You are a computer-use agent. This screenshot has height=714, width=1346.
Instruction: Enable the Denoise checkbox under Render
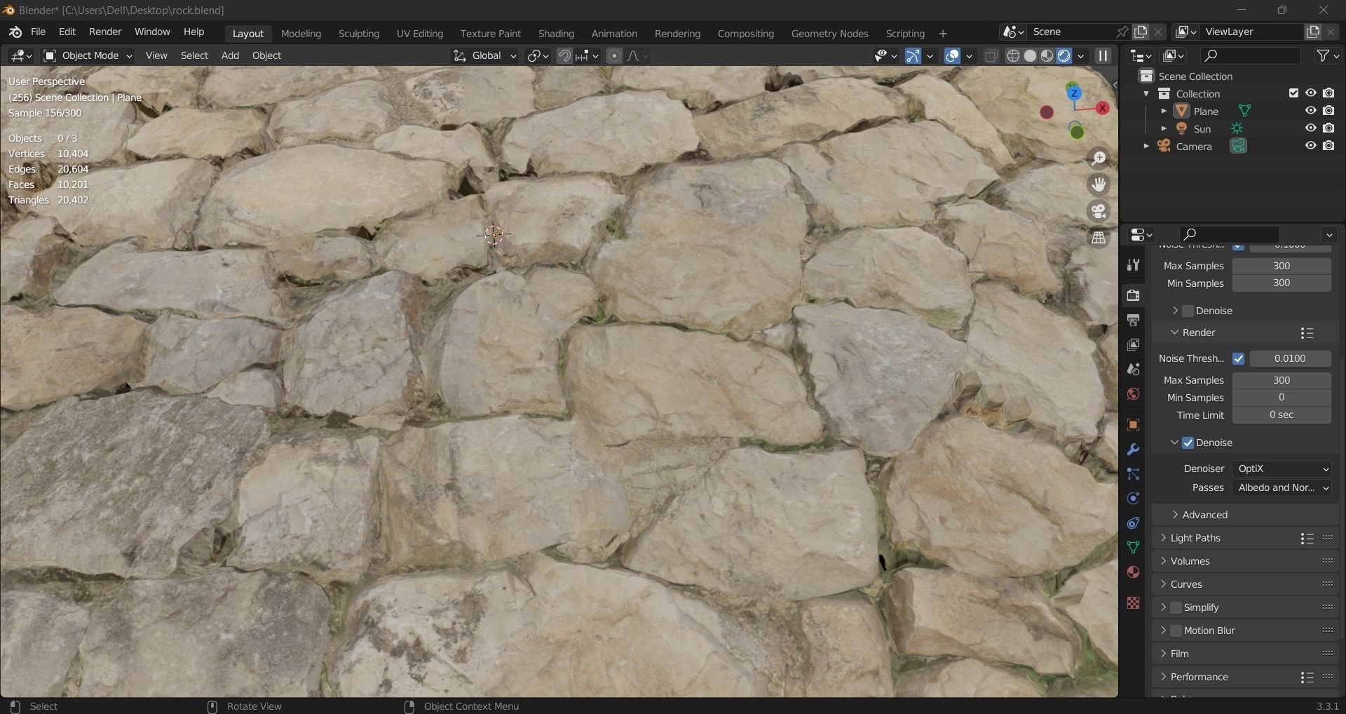[1188, 442]
